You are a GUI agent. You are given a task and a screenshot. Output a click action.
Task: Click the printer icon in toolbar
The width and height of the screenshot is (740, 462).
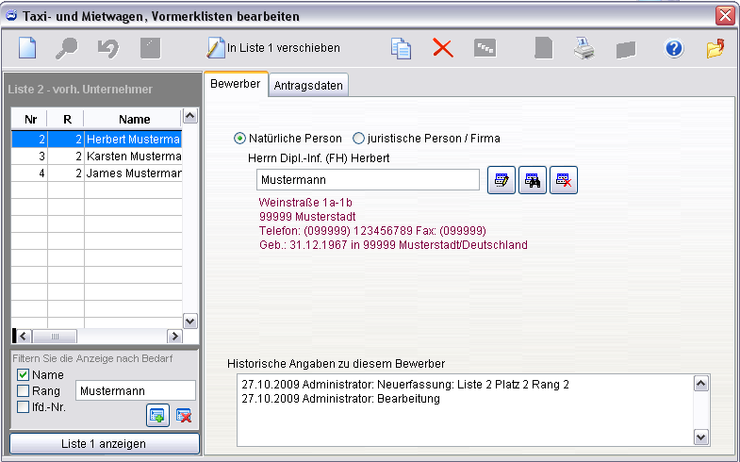pyautogui.click(x=584, y=48)
